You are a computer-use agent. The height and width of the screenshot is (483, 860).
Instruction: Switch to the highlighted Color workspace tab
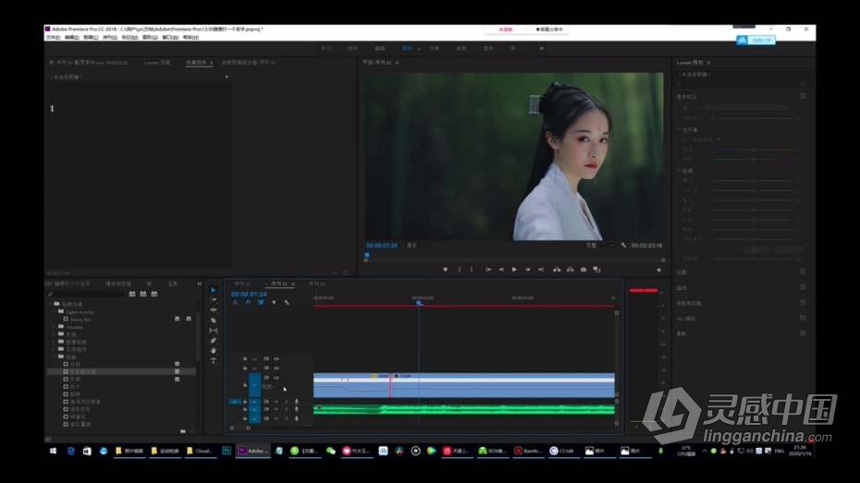[x=407, y=48]
